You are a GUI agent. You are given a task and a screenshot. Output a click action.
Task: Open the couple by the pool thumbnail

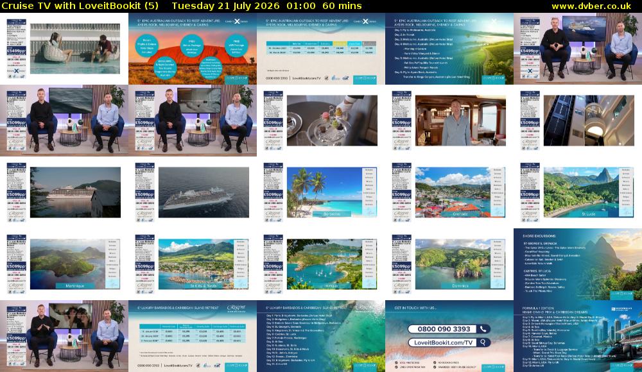coord(64,49)
